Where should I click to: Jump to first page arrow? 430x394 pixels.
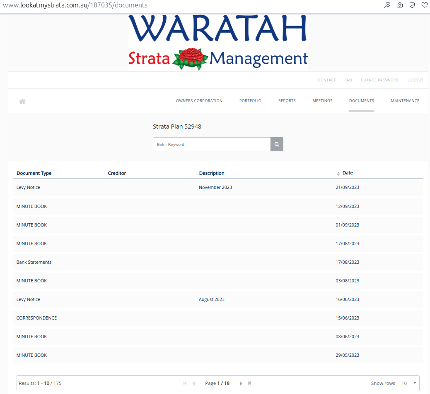click(185, 384)
